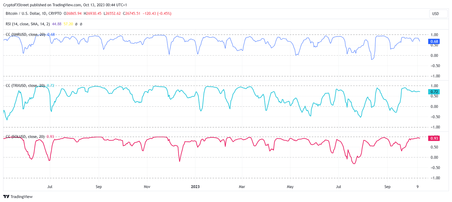This screenshot has height=202, width=452.
Task: Select the teal 0.72 price label badge
Action: coord(433,92)
